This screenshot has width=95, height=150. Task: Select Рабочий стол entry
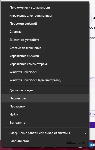point(45,141)
